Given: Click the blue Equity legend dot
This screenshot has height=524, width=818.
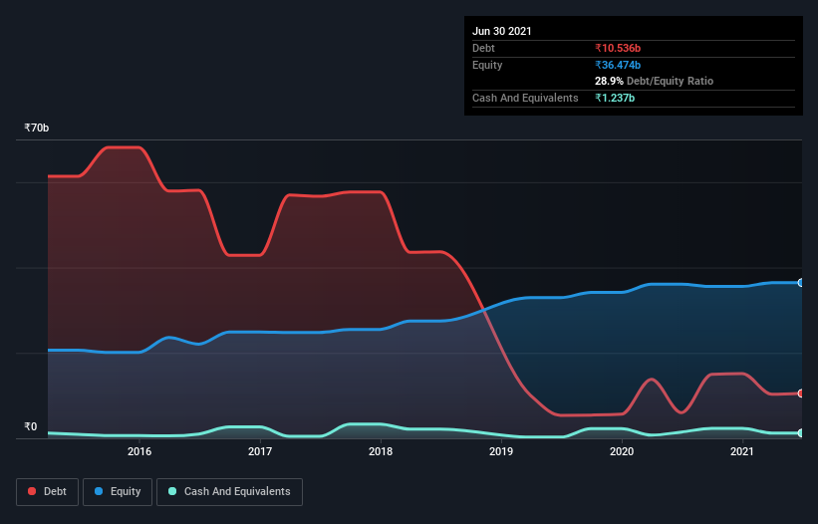Looking at the screenshot, I should tap(99, 491).
